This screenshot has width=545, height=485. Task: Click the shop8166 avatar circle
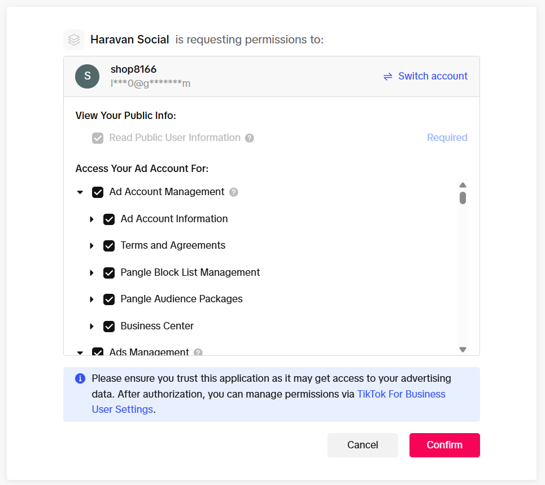(87, 76)
